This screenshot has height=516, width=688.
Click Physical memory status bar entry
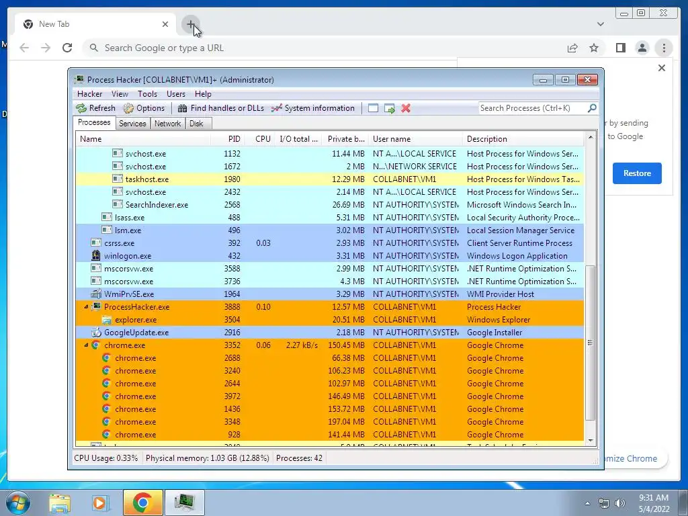pyautogui.click(x=207, y=458)
